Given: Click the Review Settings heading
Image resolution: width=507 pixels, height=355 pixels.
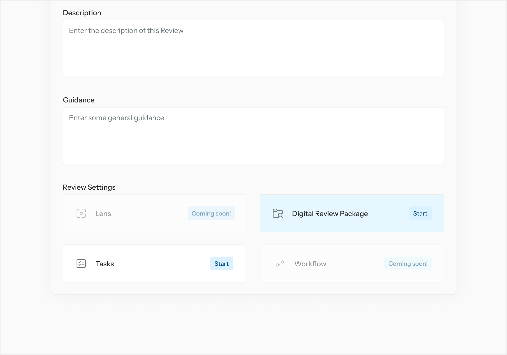Looking at the screenshot, I should click(x=89, y=187).
